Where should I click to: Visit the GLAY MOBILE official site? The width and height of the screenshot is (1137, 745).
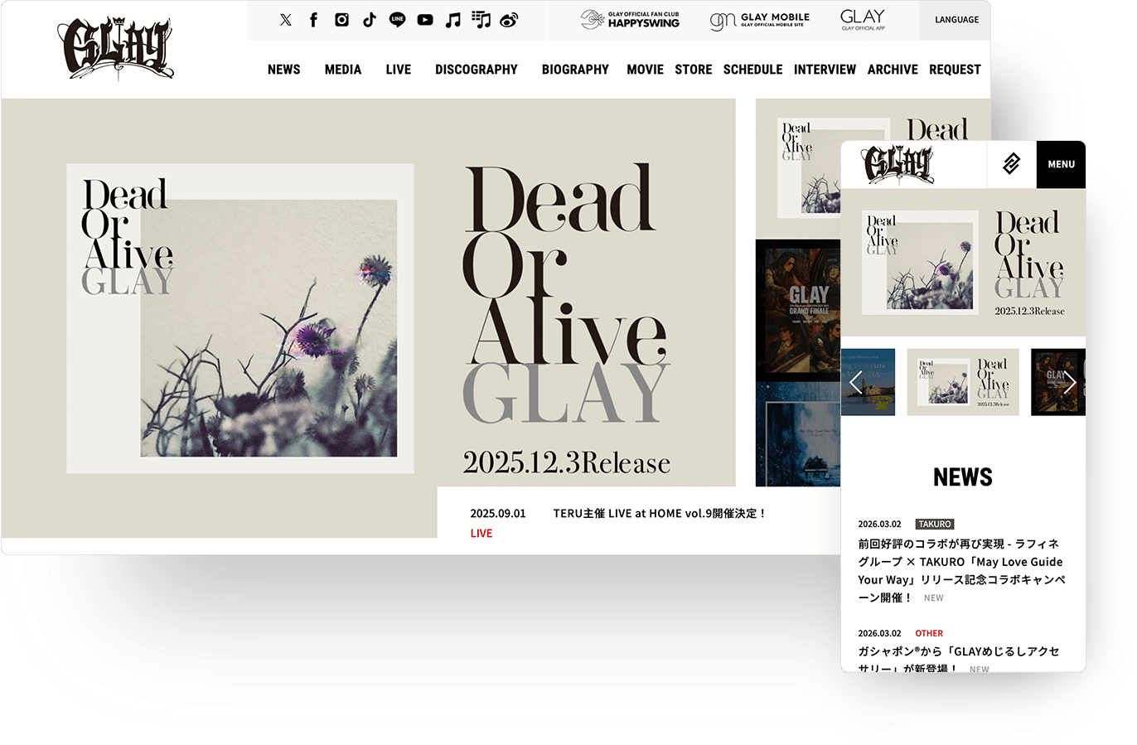(758, 19)
